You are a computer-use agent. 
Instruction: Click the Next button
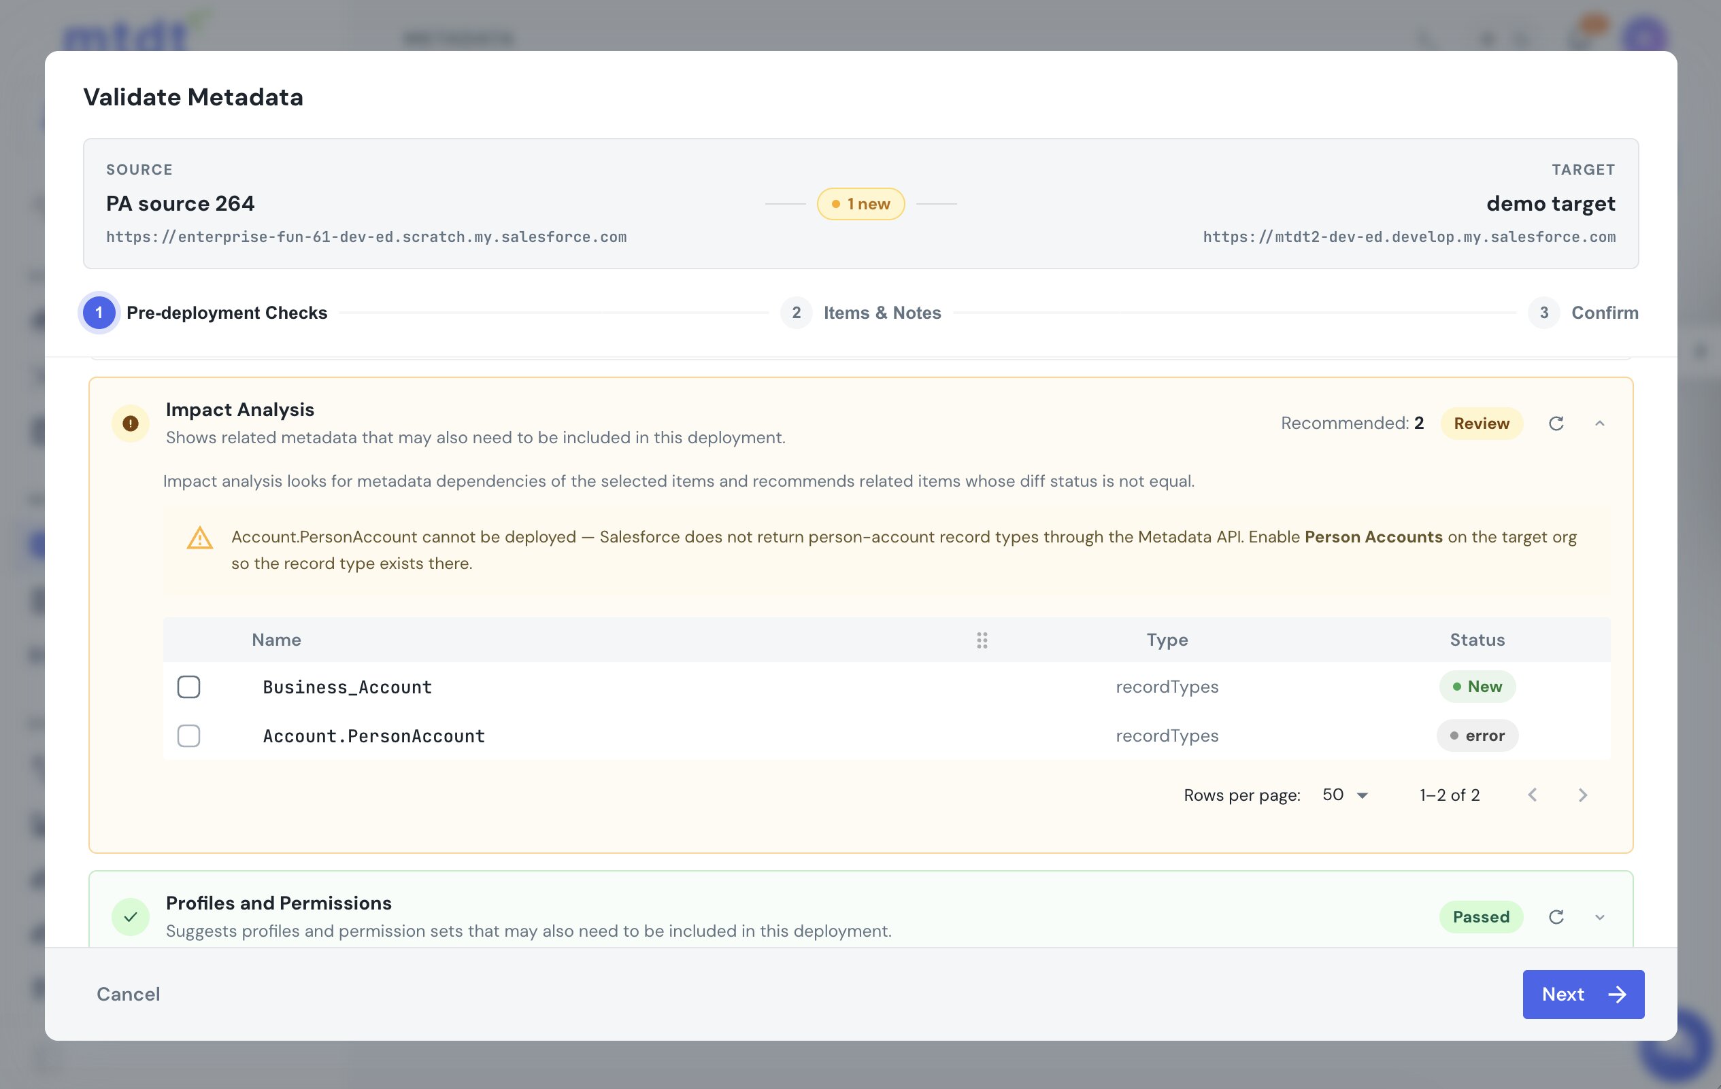point(1583,994)
